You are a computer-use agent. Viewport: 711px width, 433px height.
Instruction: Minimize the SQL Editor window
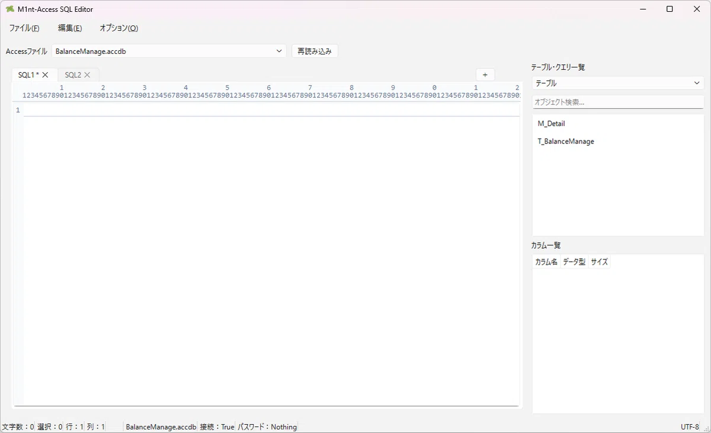642,9
